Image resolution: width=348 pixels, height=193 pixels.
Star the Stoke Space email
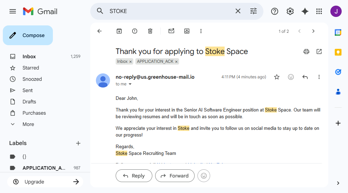coord(277,77)
